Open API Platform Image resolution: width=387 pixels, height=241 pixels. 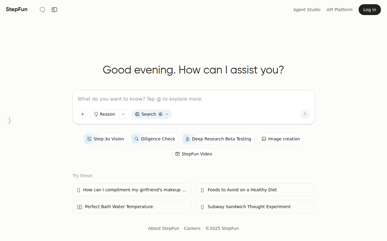point(339,10)
